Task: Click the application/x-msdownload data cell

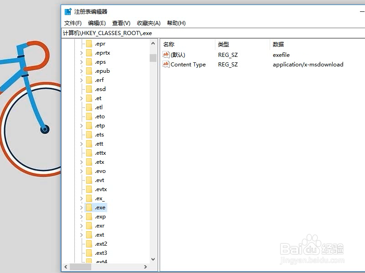Action: pyautogui.click(x=308, y=64)
